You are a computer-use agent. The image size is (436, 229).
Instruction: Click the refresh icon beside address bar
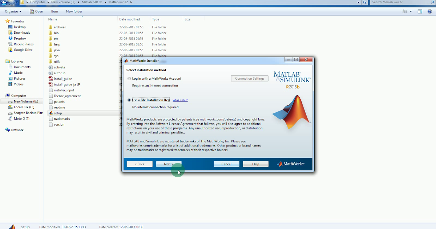[x=364, y=2]
